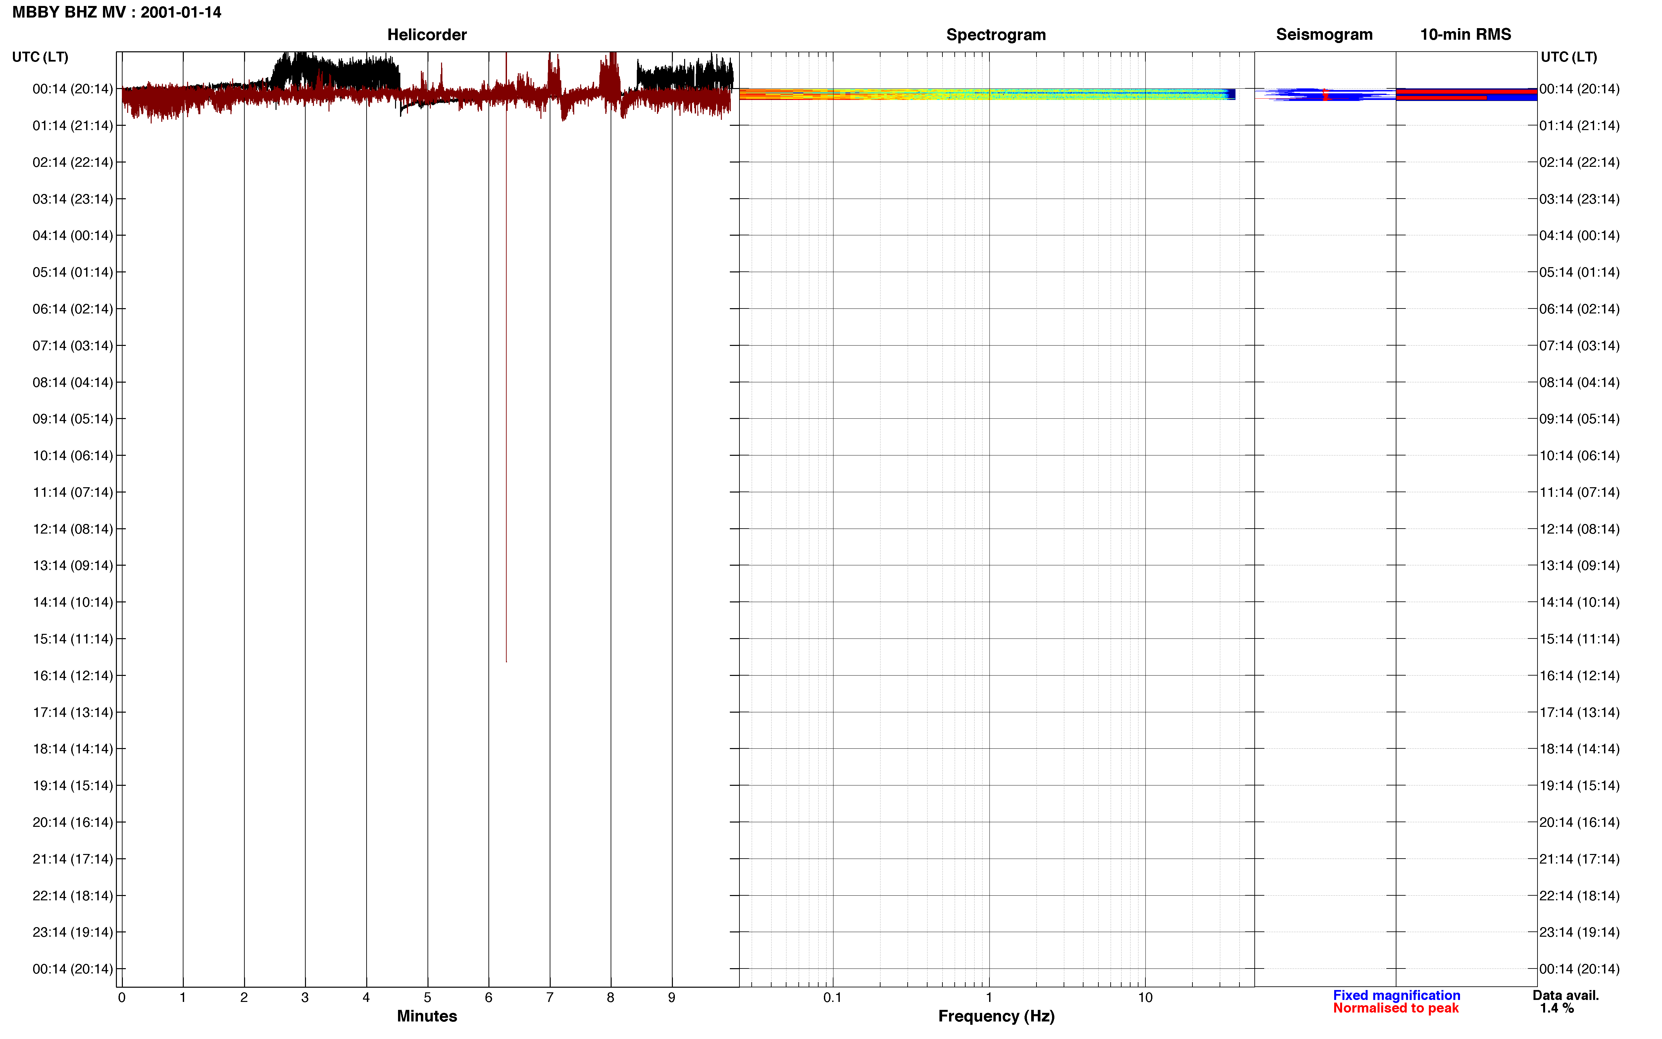The image size is (1662, 1039).
Task: Click "04:14 (00:14)" on the helicorder time axis
Action: click(73, 236)
